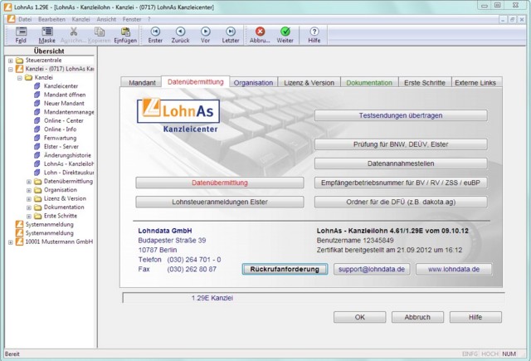531x361 pixels.
Task: Click the icon next to Fernwartung
Action: (37, 138)
